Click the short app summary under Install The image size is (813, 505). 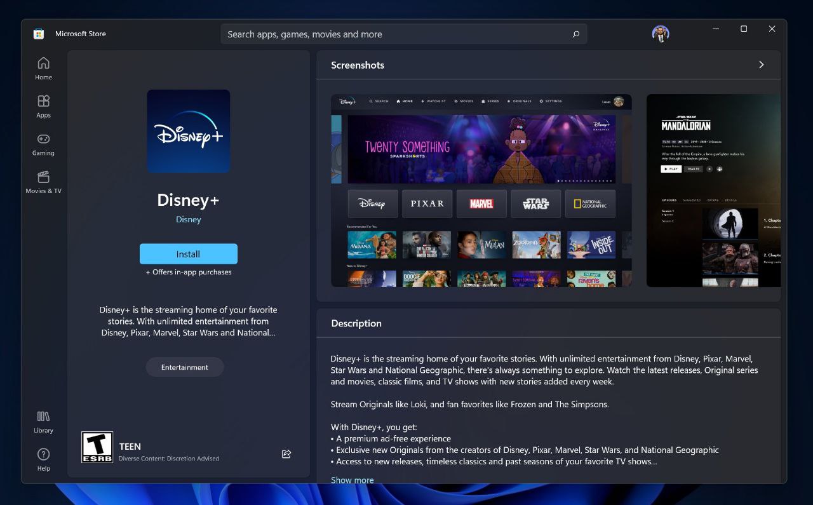tap(189, 321)
